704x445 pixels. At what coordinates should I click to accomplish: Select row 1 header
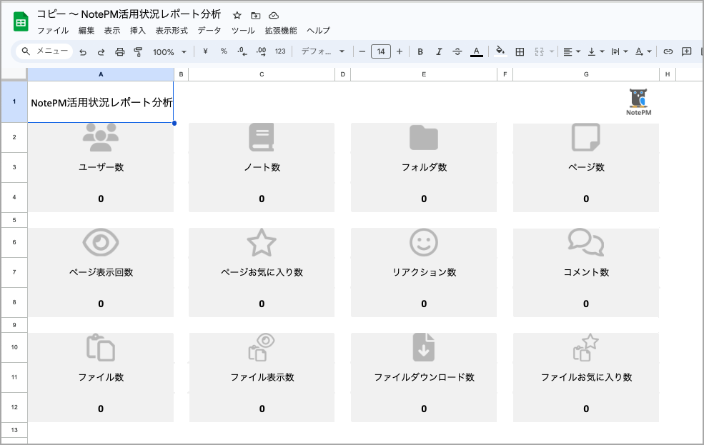coord(14,102)
